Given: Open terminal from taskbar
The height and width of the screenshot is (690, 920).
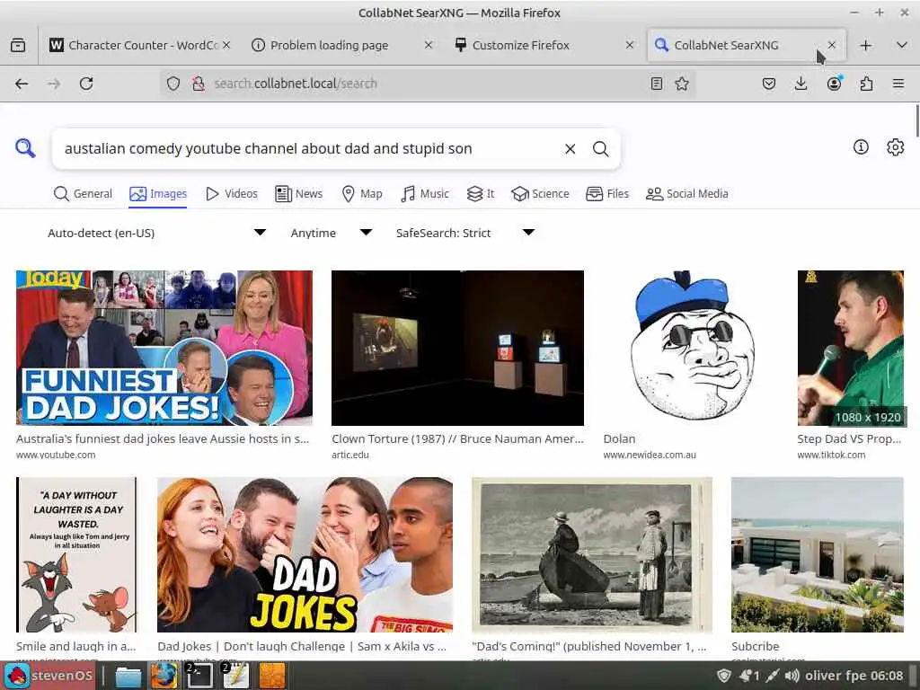Looking at the screenshot, I should [199, 676].
